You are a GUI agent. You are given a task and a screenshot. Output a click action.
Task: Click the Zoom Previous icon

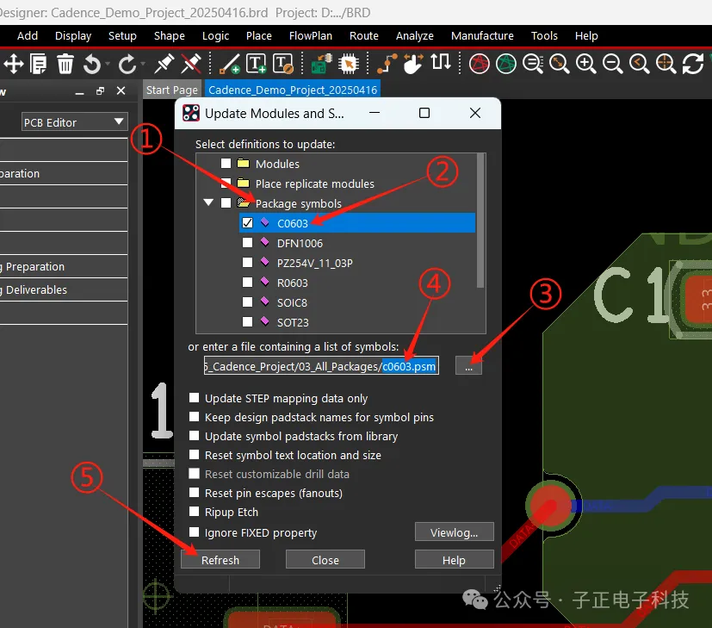[x=640, y=64]
